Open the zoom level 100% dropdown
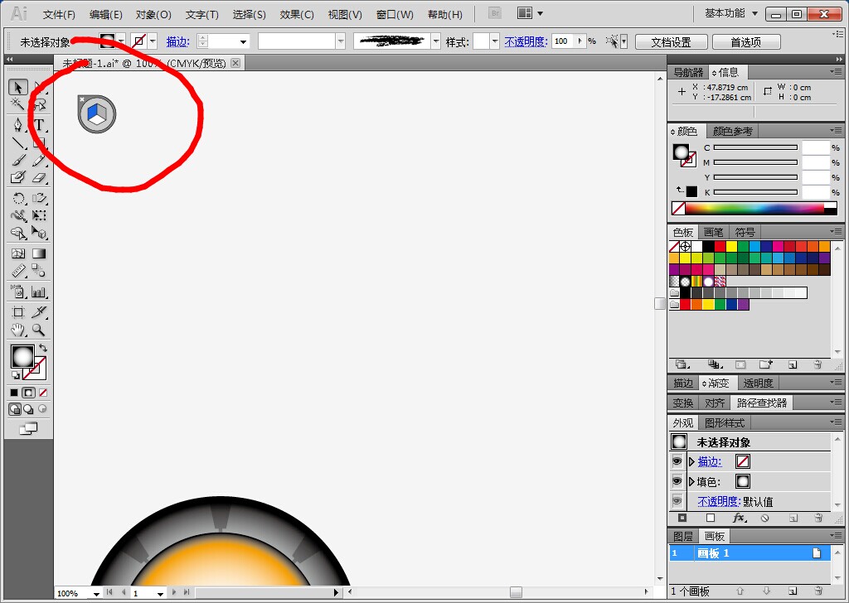The width and height of the screenshot is (849, 603). click(x=96, y=593)
